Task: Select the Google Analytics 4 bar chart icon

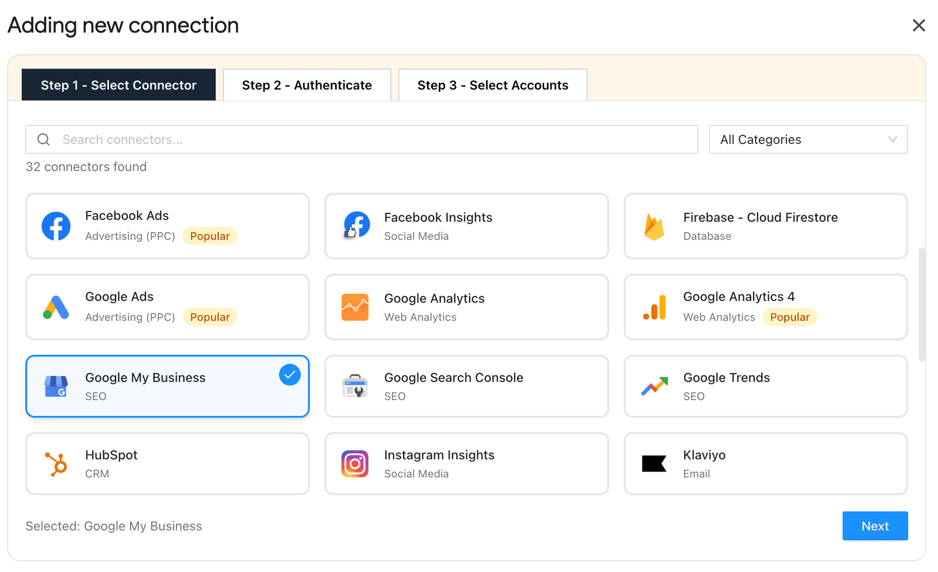Action: click(x=654, y=307)
